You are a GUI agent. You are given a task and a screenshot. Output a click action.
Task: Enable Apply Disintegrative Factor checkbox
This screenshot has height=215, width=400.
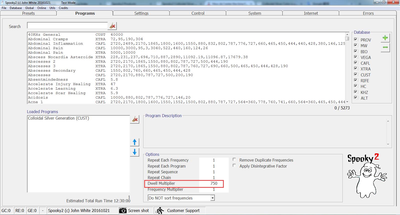[x=234, y=166]
